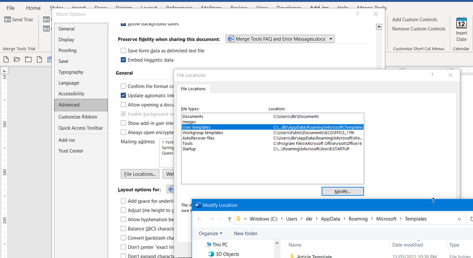
Task: Select the Startup file type row
Action: [x=273, y=149]
